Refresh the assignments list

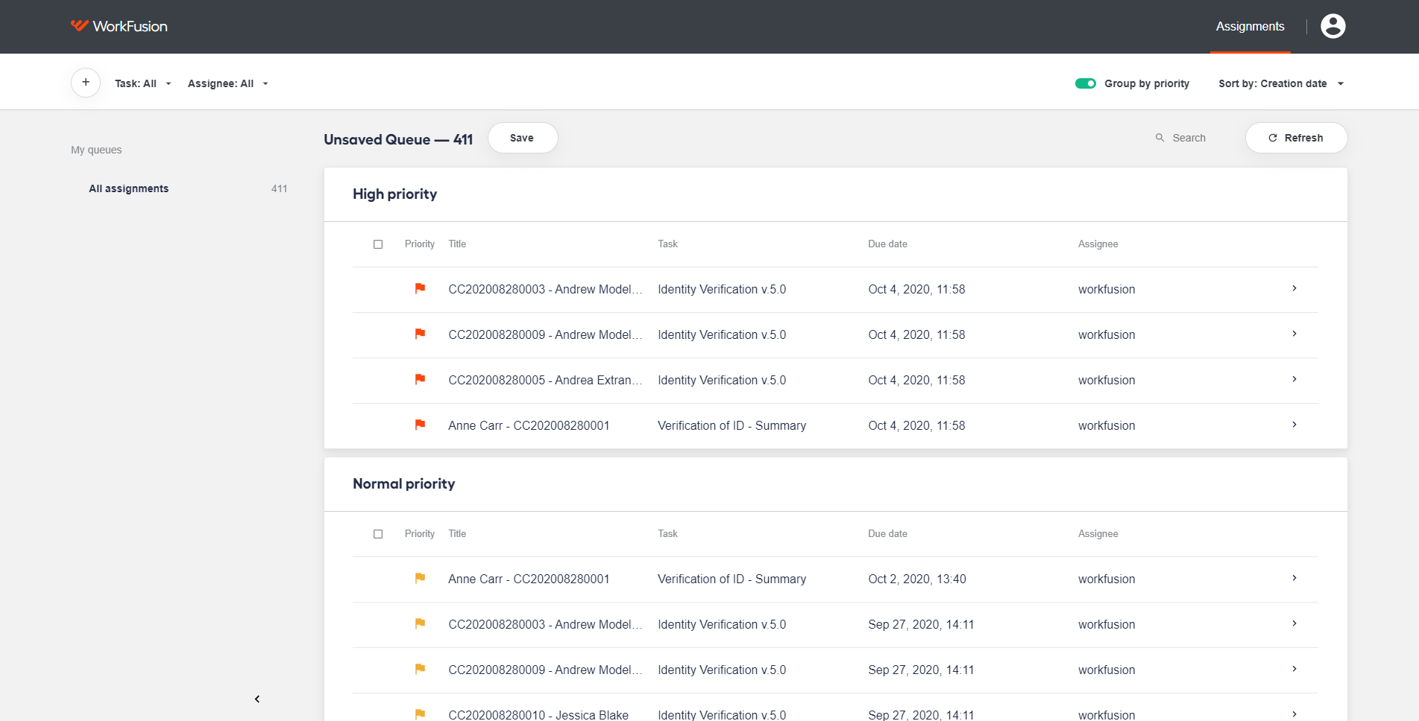pyautogui.click(x=1296, y=138)
